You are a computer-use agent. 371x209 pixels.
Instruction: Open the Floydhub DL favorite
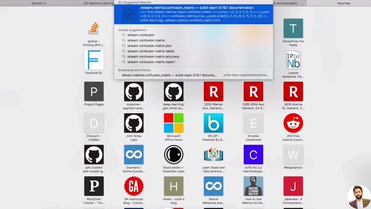coord(94,60)
